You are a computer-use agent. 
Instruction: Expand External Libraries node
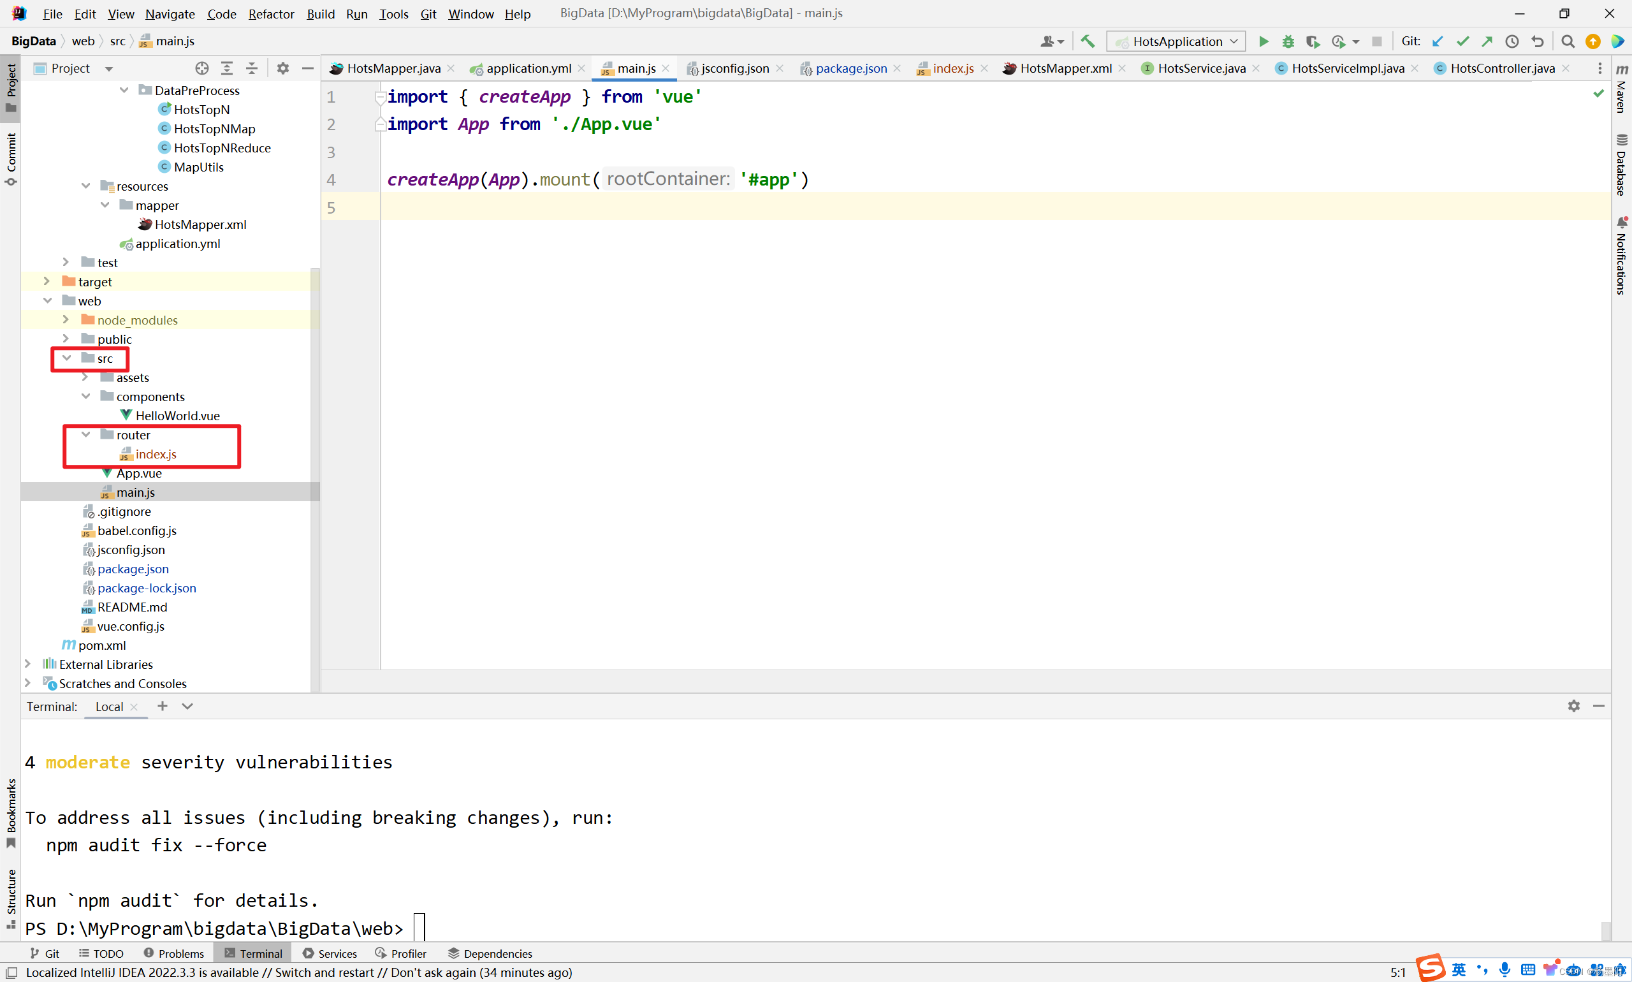[28, 664]
